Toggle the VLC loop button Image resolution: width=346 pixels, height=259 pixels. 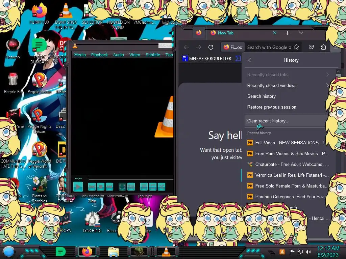click(153, 187)
